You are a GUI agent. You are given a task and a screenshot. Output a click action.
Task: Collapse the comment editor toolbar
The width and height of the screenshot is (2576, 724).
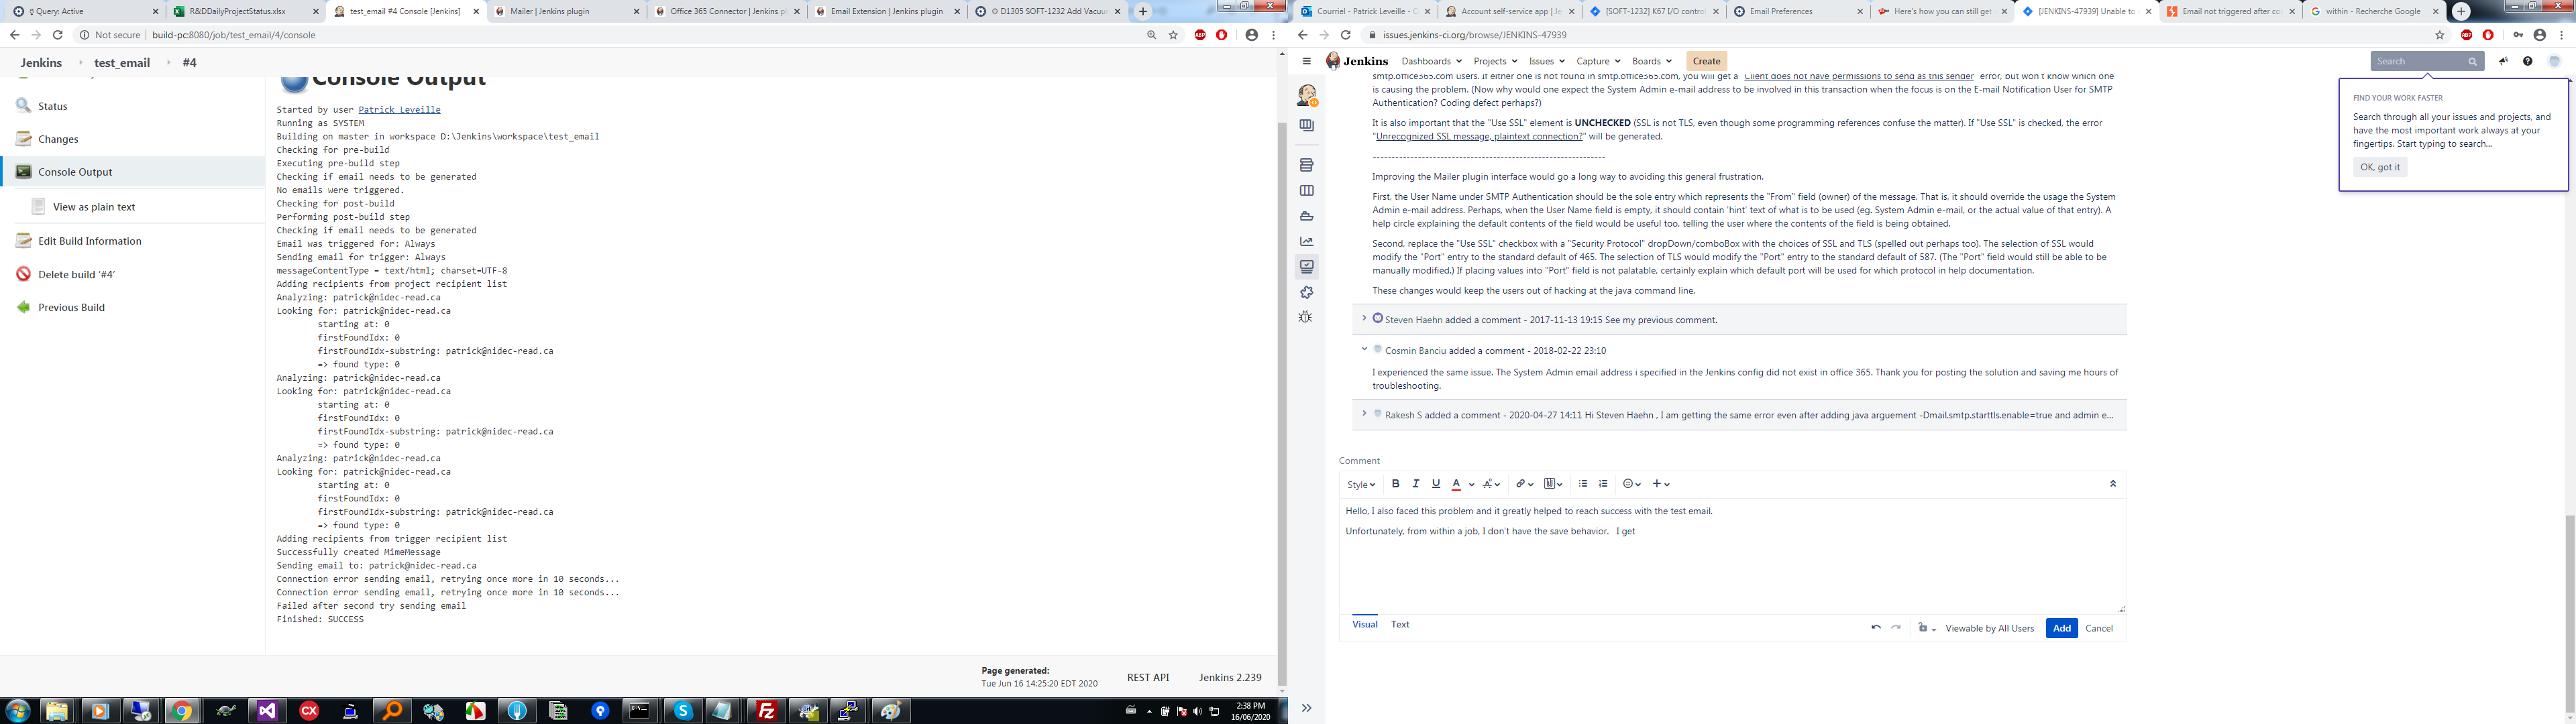[2112, 484]
